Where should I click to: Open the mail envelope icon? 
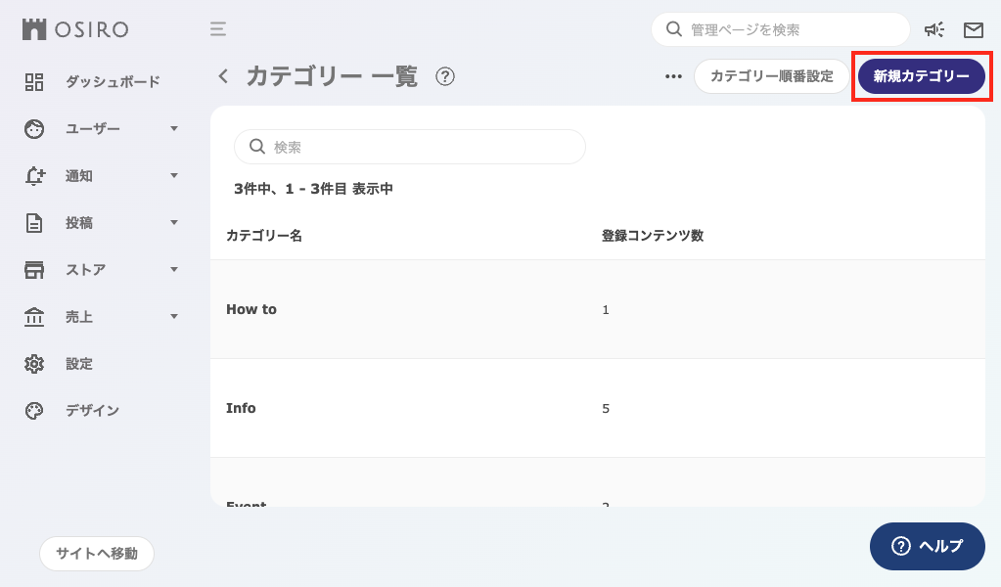pos(973,29)
